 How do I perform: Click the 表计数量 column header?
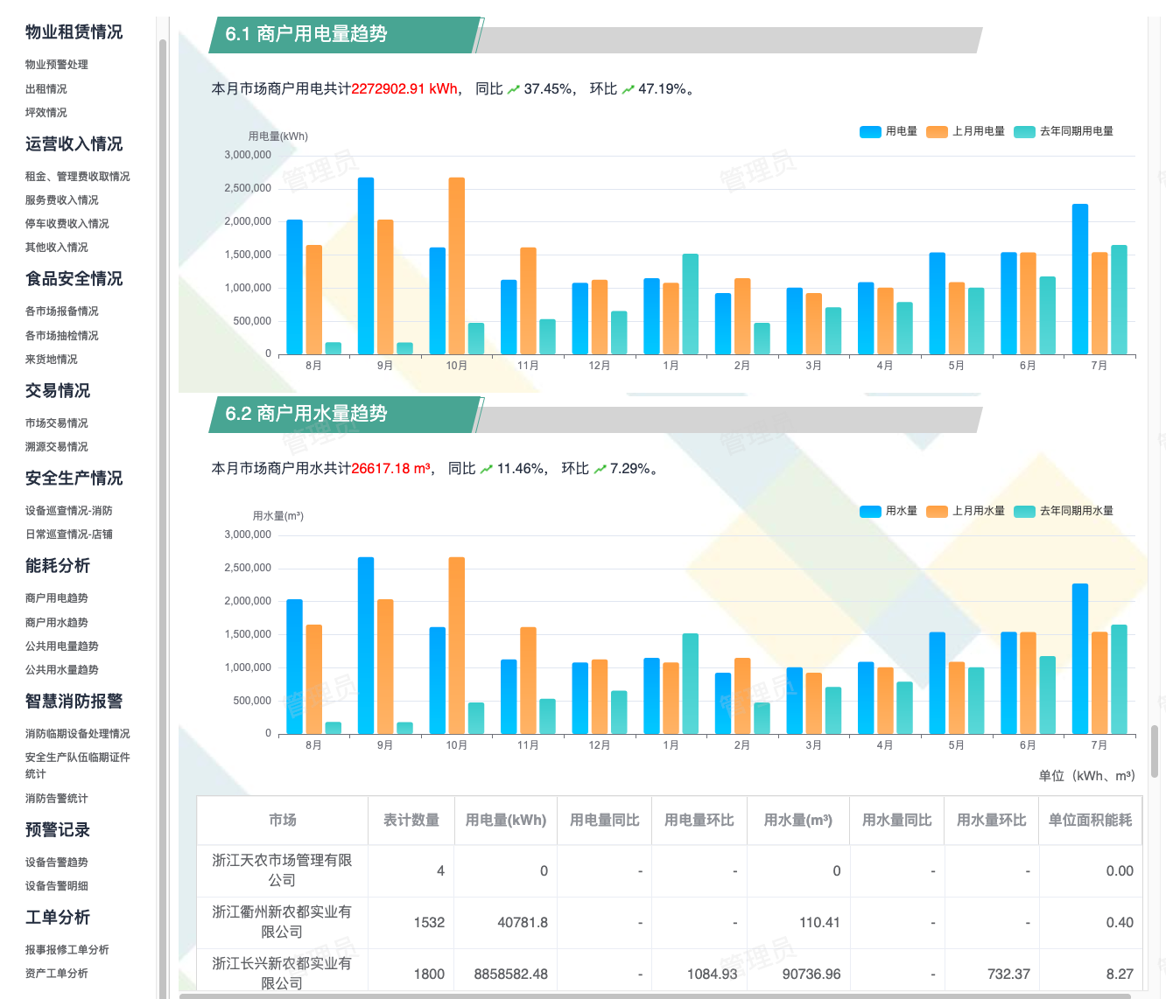click(x=411, y=821)
